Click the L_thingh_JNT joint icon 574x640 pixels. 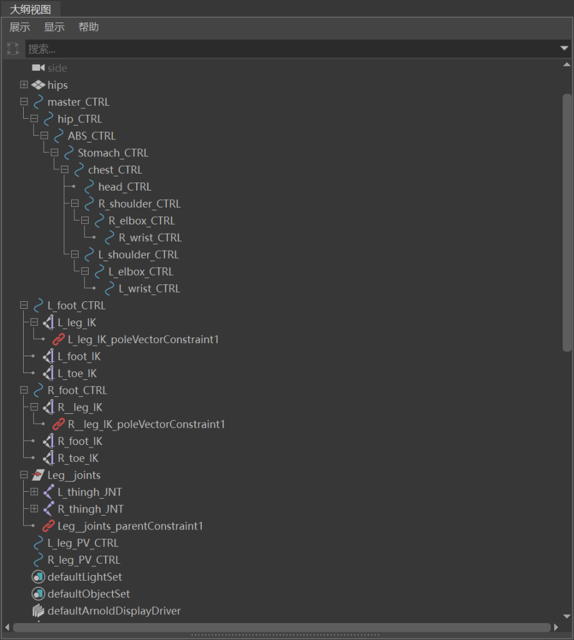[49, 492]
